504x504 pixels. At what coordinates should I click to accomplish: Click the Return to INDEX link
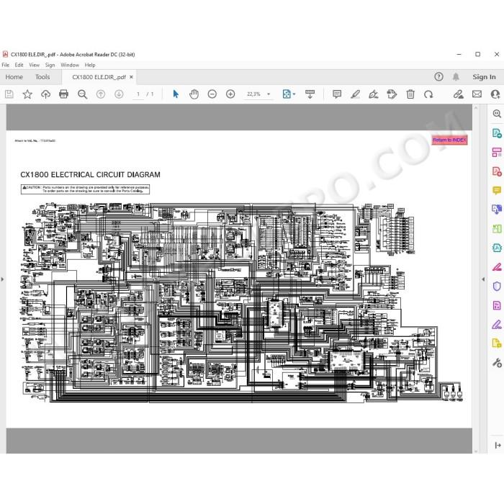pyautogui.click(x=449, y=140)
